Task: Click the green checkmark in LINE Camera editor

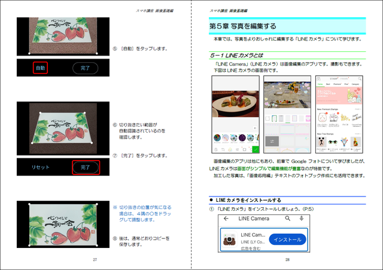Action: (256, 149)
